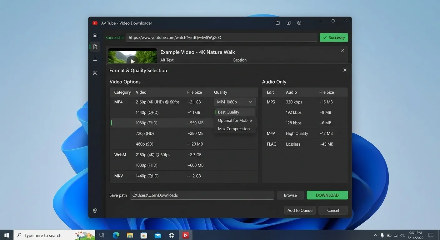
Task: Click the microphone tray icon
Action: [x=382, y=235]
